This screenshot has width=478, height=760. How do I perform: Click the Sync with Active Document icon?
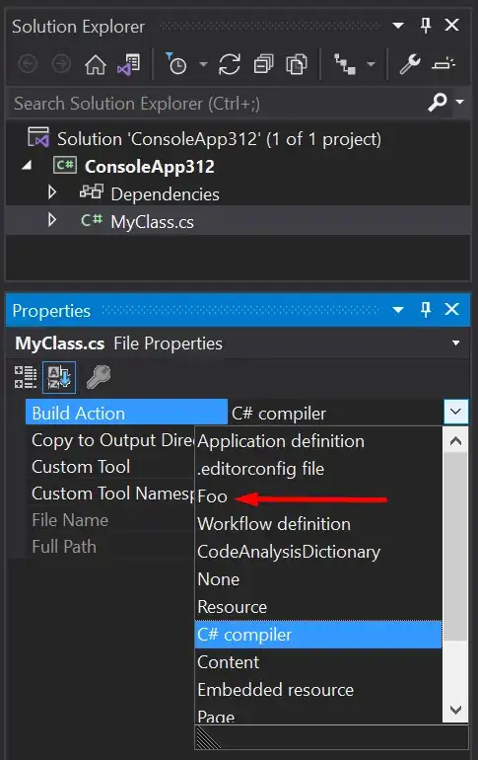tap(230, 64)
